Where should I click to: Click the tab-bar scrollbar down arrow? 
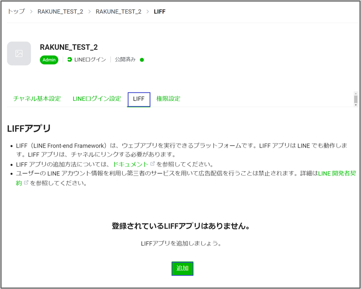pyautogui.click(x=356, y=105)
